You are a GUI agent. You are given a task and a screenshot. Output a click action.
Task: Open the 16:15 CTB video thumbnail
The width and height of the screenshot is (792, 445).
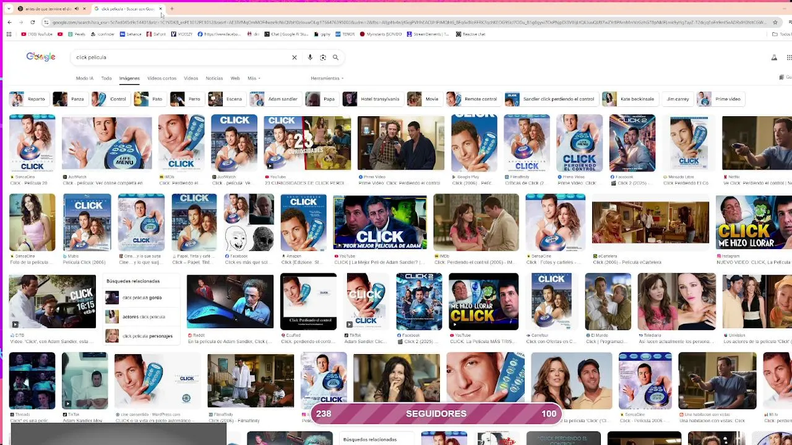tap(53, 302)
